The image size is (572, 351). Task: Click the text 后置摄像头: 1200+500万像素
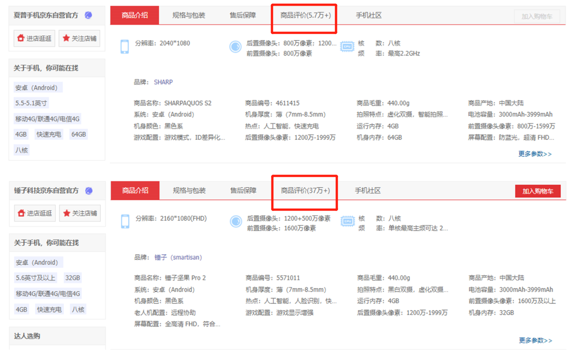[x=288, y=218]
